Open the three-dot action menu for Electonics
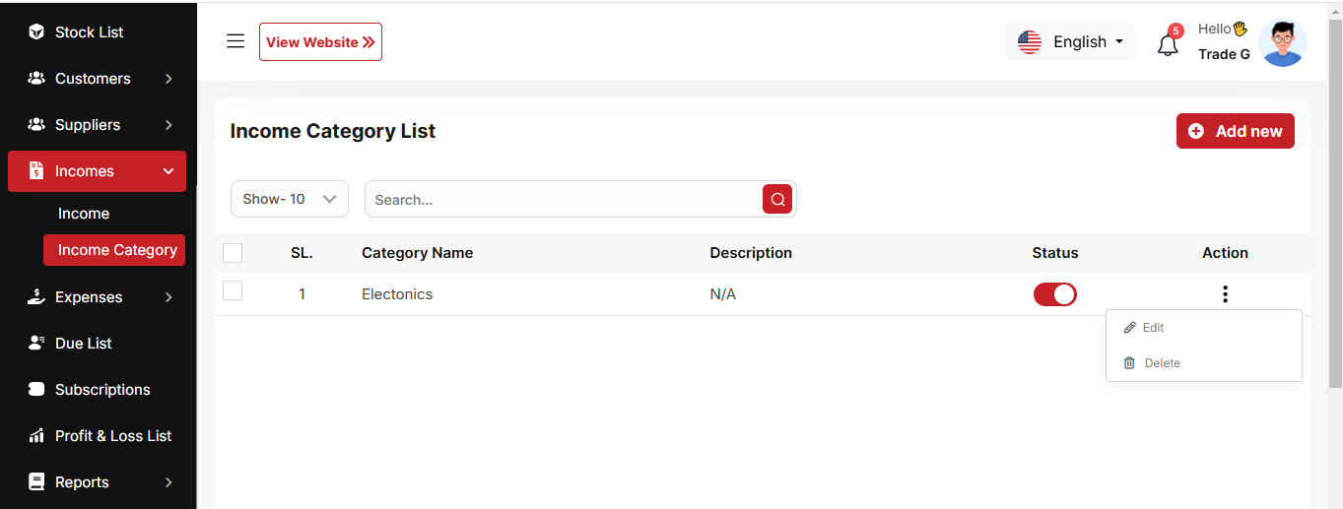Viewport: 1343px width, 509px height. pos(1225,294)
